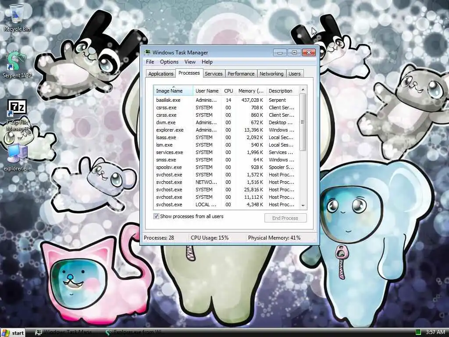Image resolution: width=449 pixels, height=337 pixels.
Task: Select the svchost.exe row owned by LOCAL
Action: tap(226, 204)
